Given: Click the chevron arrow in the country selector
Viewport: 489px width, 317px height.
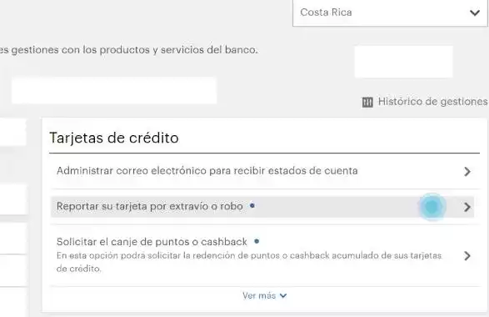Looking at the screenshot, I should pos(475,13).
